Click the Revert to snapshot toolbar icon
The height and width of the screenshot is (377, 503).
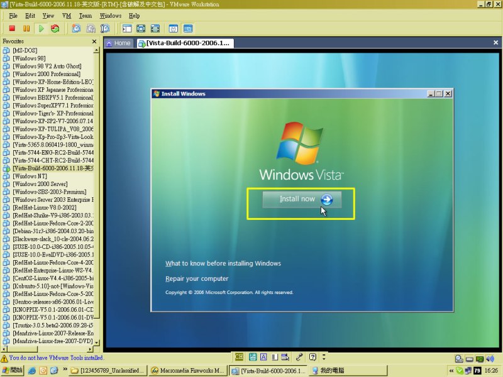91,28
